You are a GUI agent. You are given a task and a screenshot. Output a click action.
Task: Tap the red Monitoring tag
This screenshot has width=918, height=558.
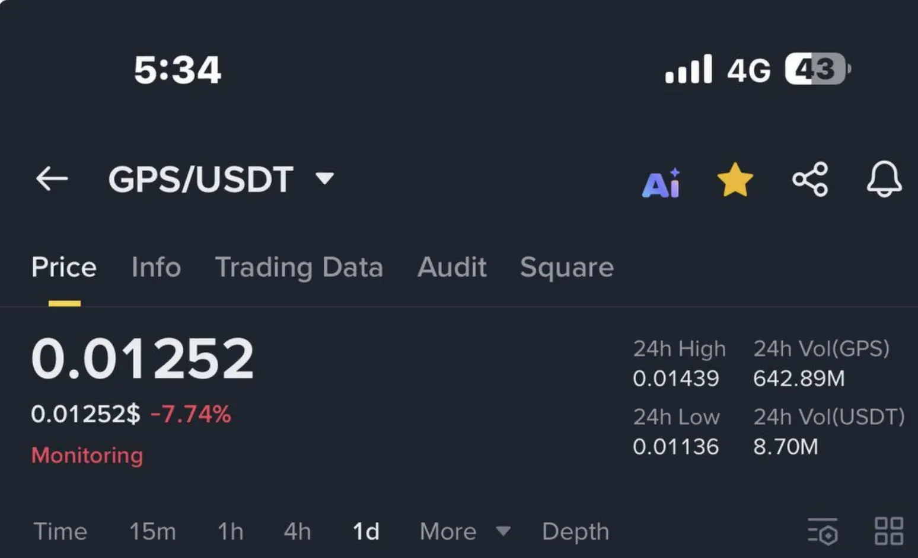(87, 456)
